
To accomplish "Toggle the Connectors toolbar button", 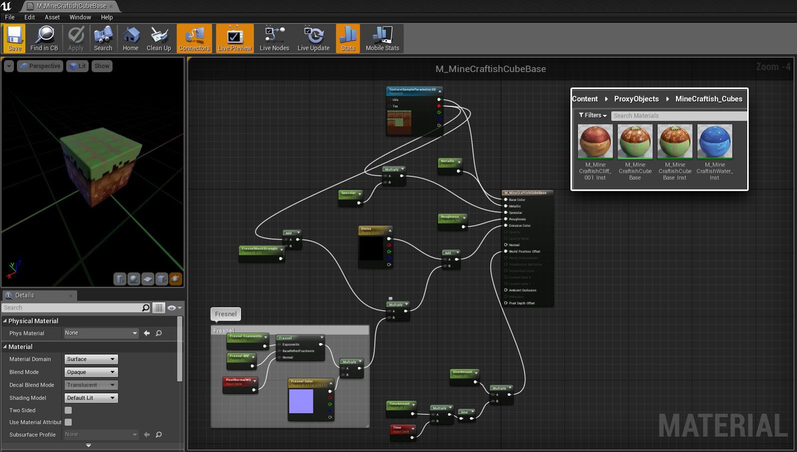I will pyautogui.click(x=194, y=39).
